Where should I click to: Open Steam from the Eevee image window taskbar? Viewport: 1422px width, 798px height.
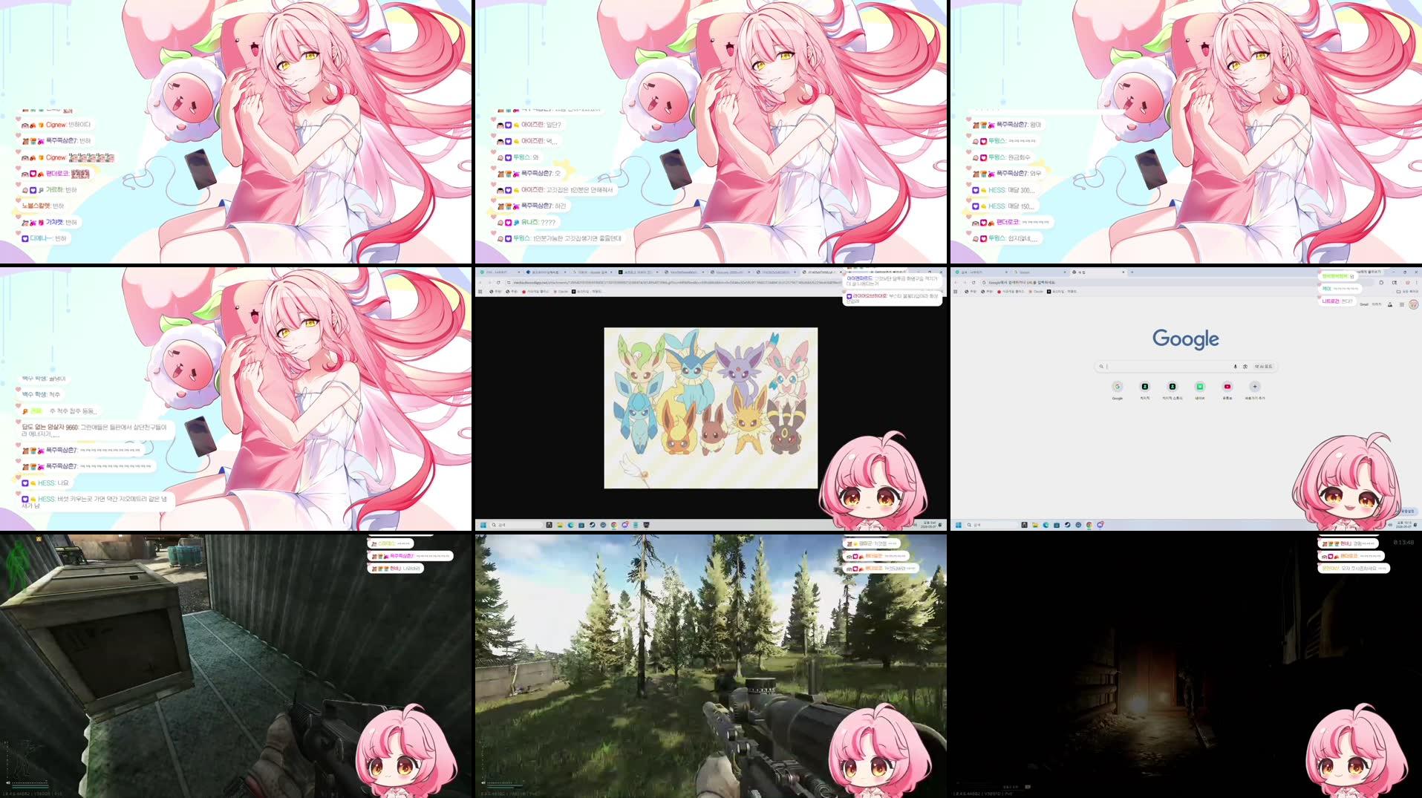click(592, 525)
